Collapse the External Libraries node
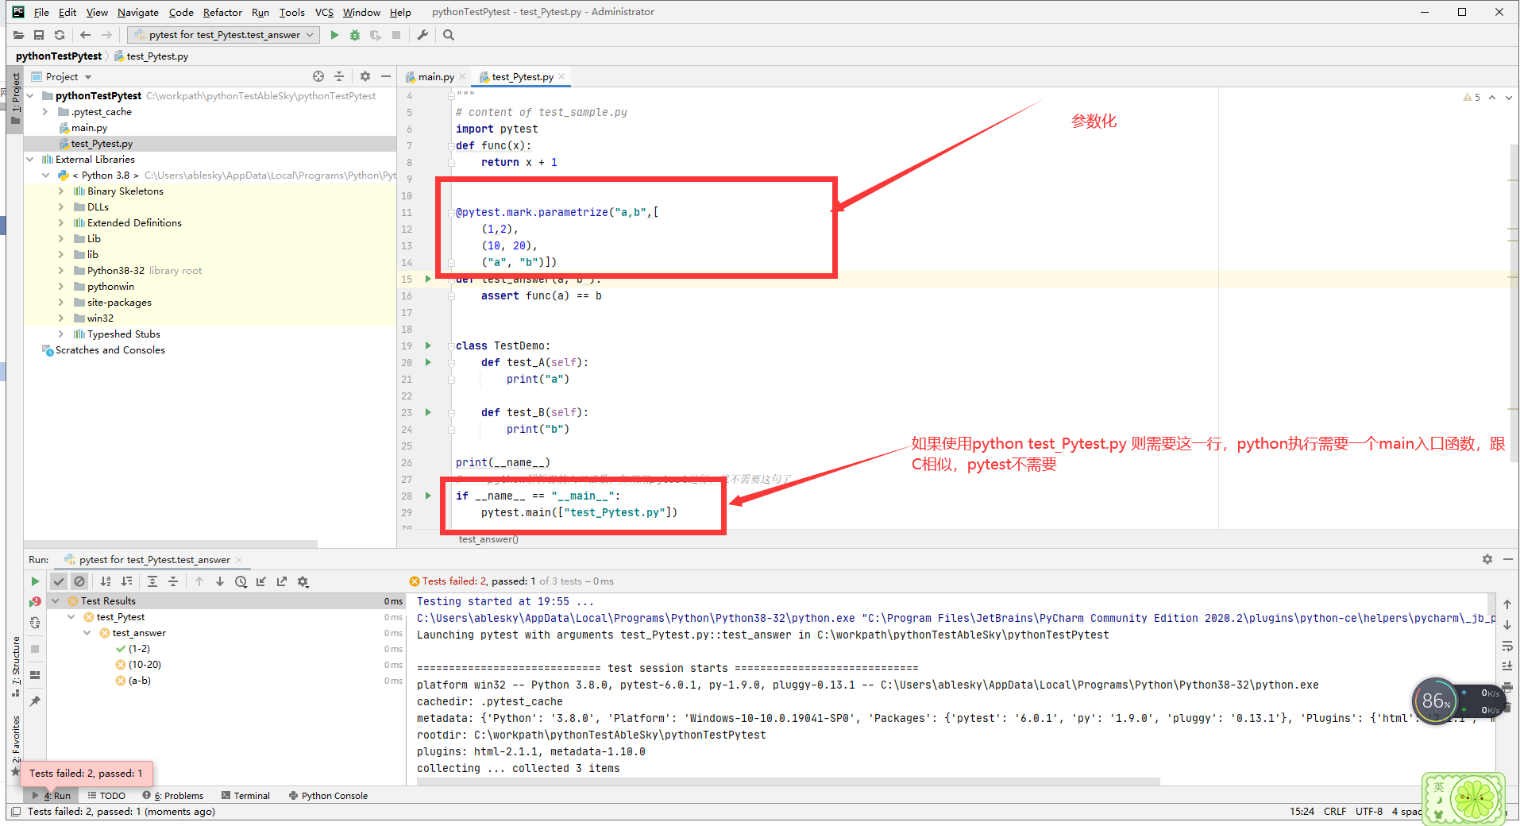Screen dimensions: 1520x826 click(x=30, y=160)
